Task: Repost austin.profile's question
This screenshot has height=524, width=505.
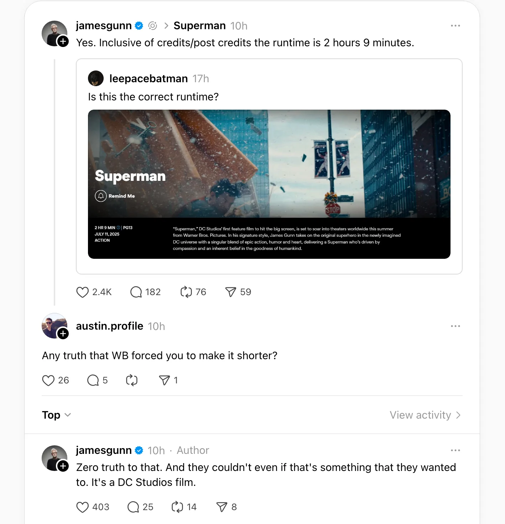Action: (x=132, y=381)
